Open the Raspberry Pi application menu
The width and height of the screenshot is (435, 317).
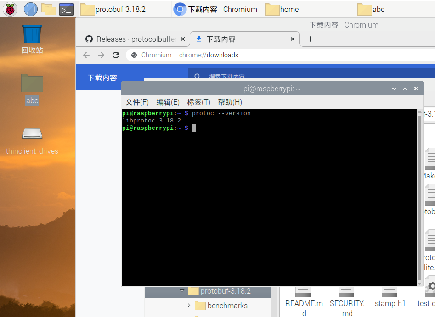(10, 9)
